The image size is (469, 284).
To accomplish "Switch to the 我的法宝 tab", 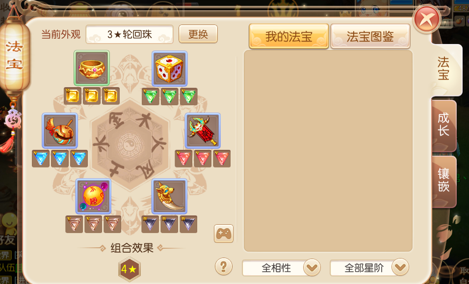I will [289, 36].
